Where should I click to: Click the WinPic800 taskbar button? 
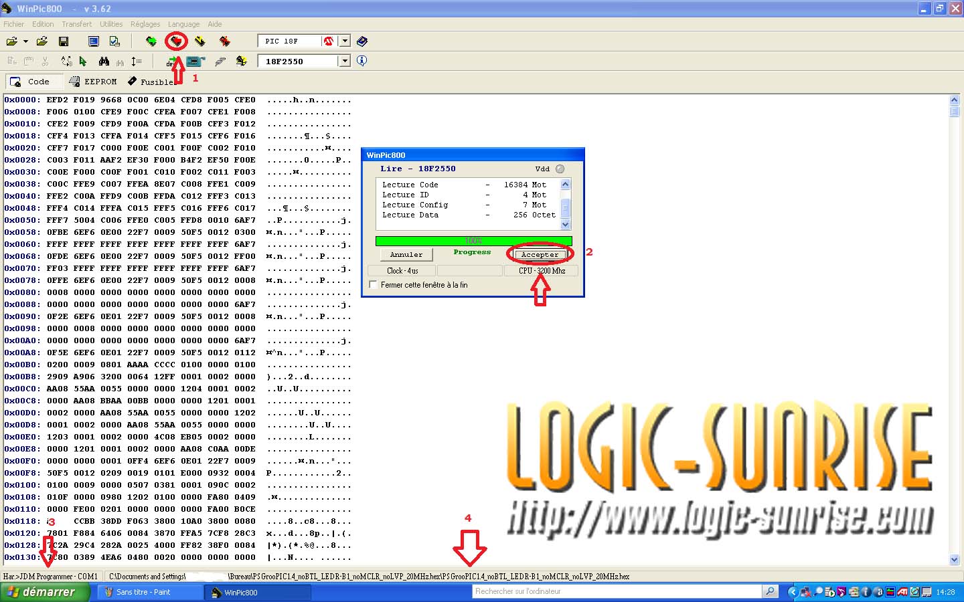pos(258,592)
